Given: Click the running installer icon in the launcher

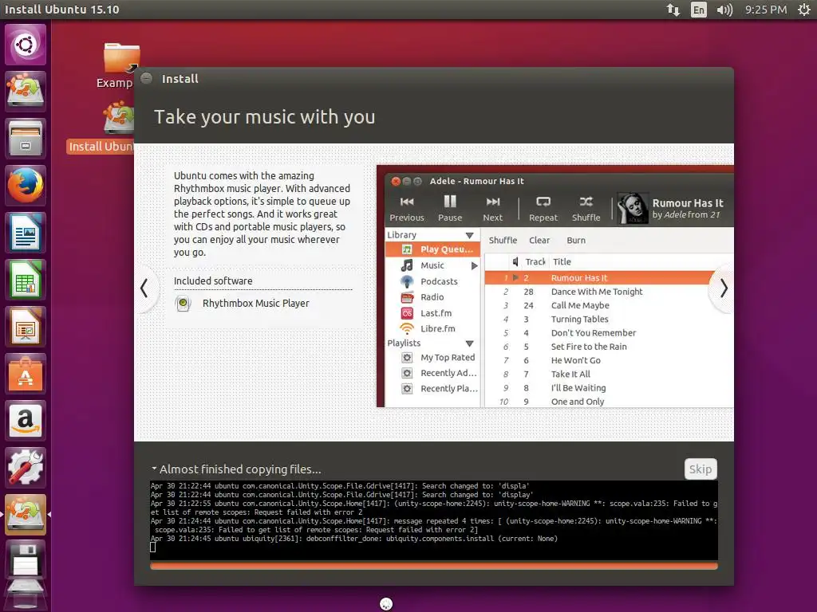Looking at the screenshot, I should pos(25,514).
